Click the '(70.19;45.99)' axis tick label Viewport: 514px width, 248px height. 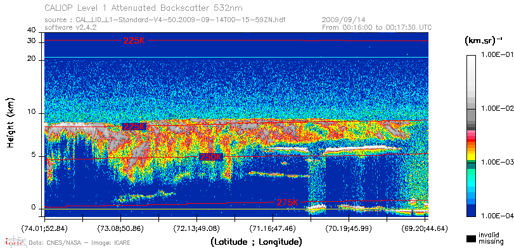[349, 228]
